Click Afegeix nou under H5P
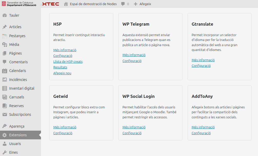 (62, 73)
